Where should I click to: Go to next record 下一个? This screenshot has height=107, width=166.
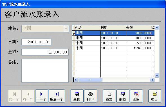pyautogui.click(x=42, y=96)
